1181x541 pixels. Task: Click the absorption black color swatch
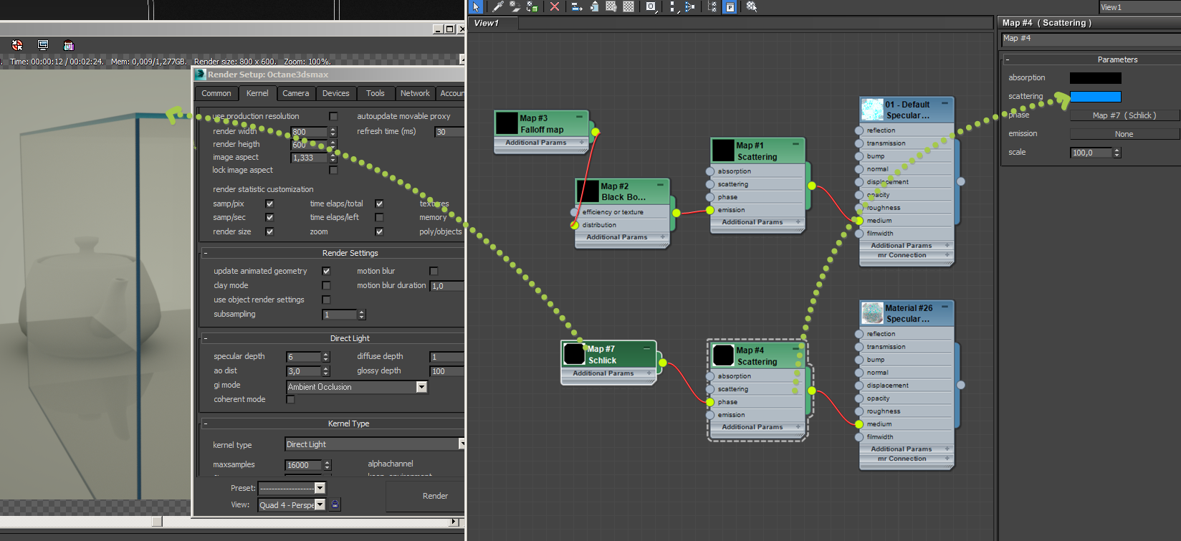pyautogui.click(x=1095, y=78)
